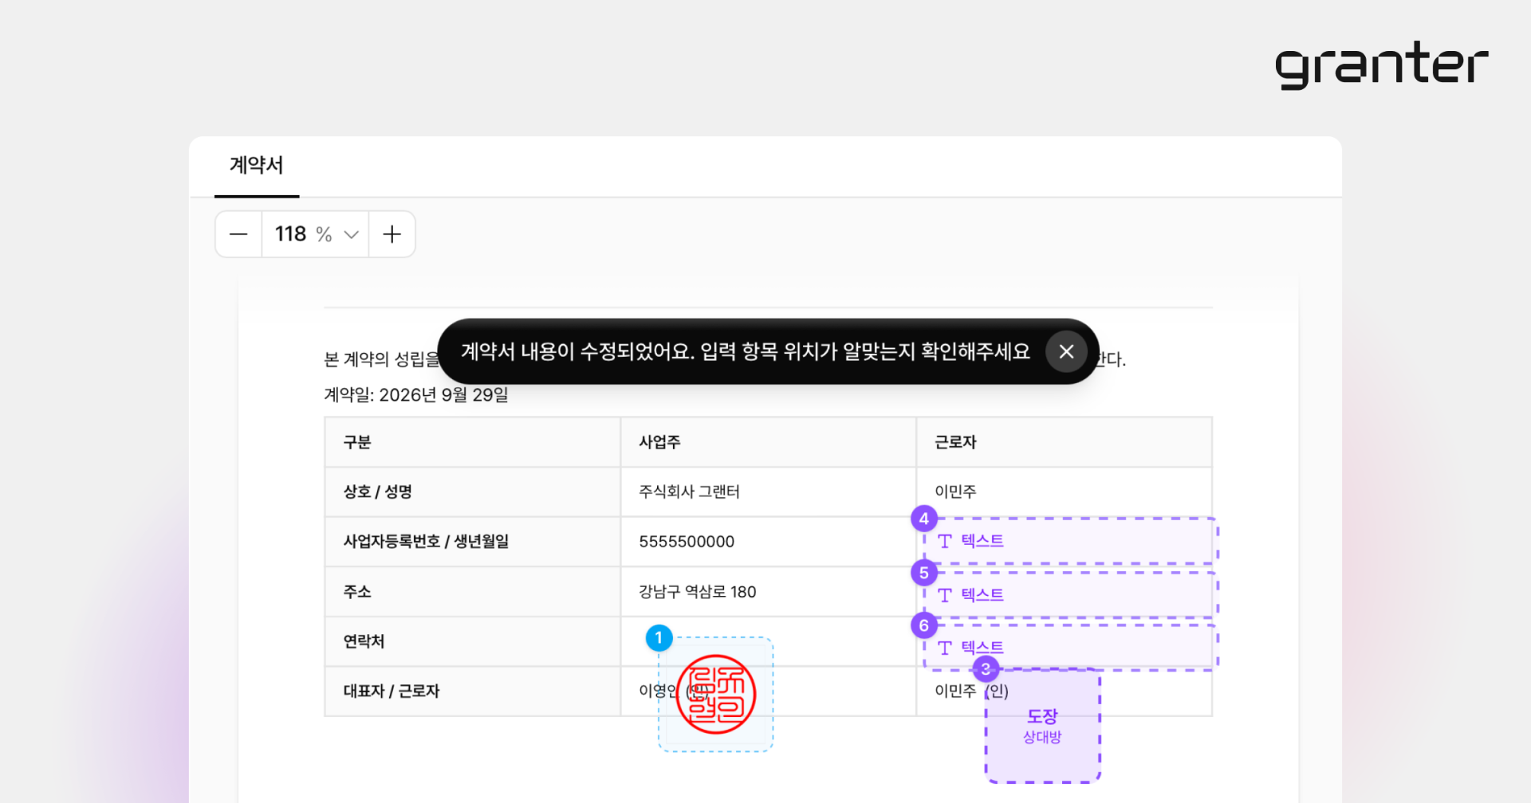This screenshot has width=1531, height=803.
Task: Zoom out with the minus button
Action: [x=238, y=234]
